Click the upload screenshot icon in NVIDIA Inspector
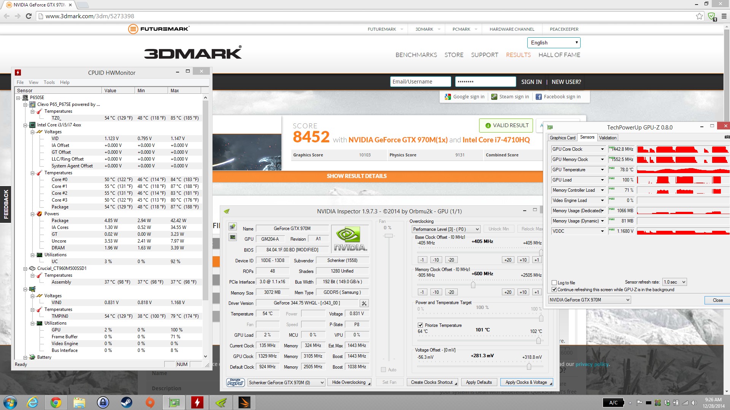Viewport: 730px width, 410px height. [233, 226]
